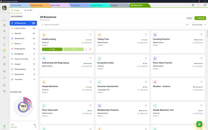Open the dashboard grid icon in left sidebar
The width and height of the screenshot is (208, 130).
(x=4, y=25)
